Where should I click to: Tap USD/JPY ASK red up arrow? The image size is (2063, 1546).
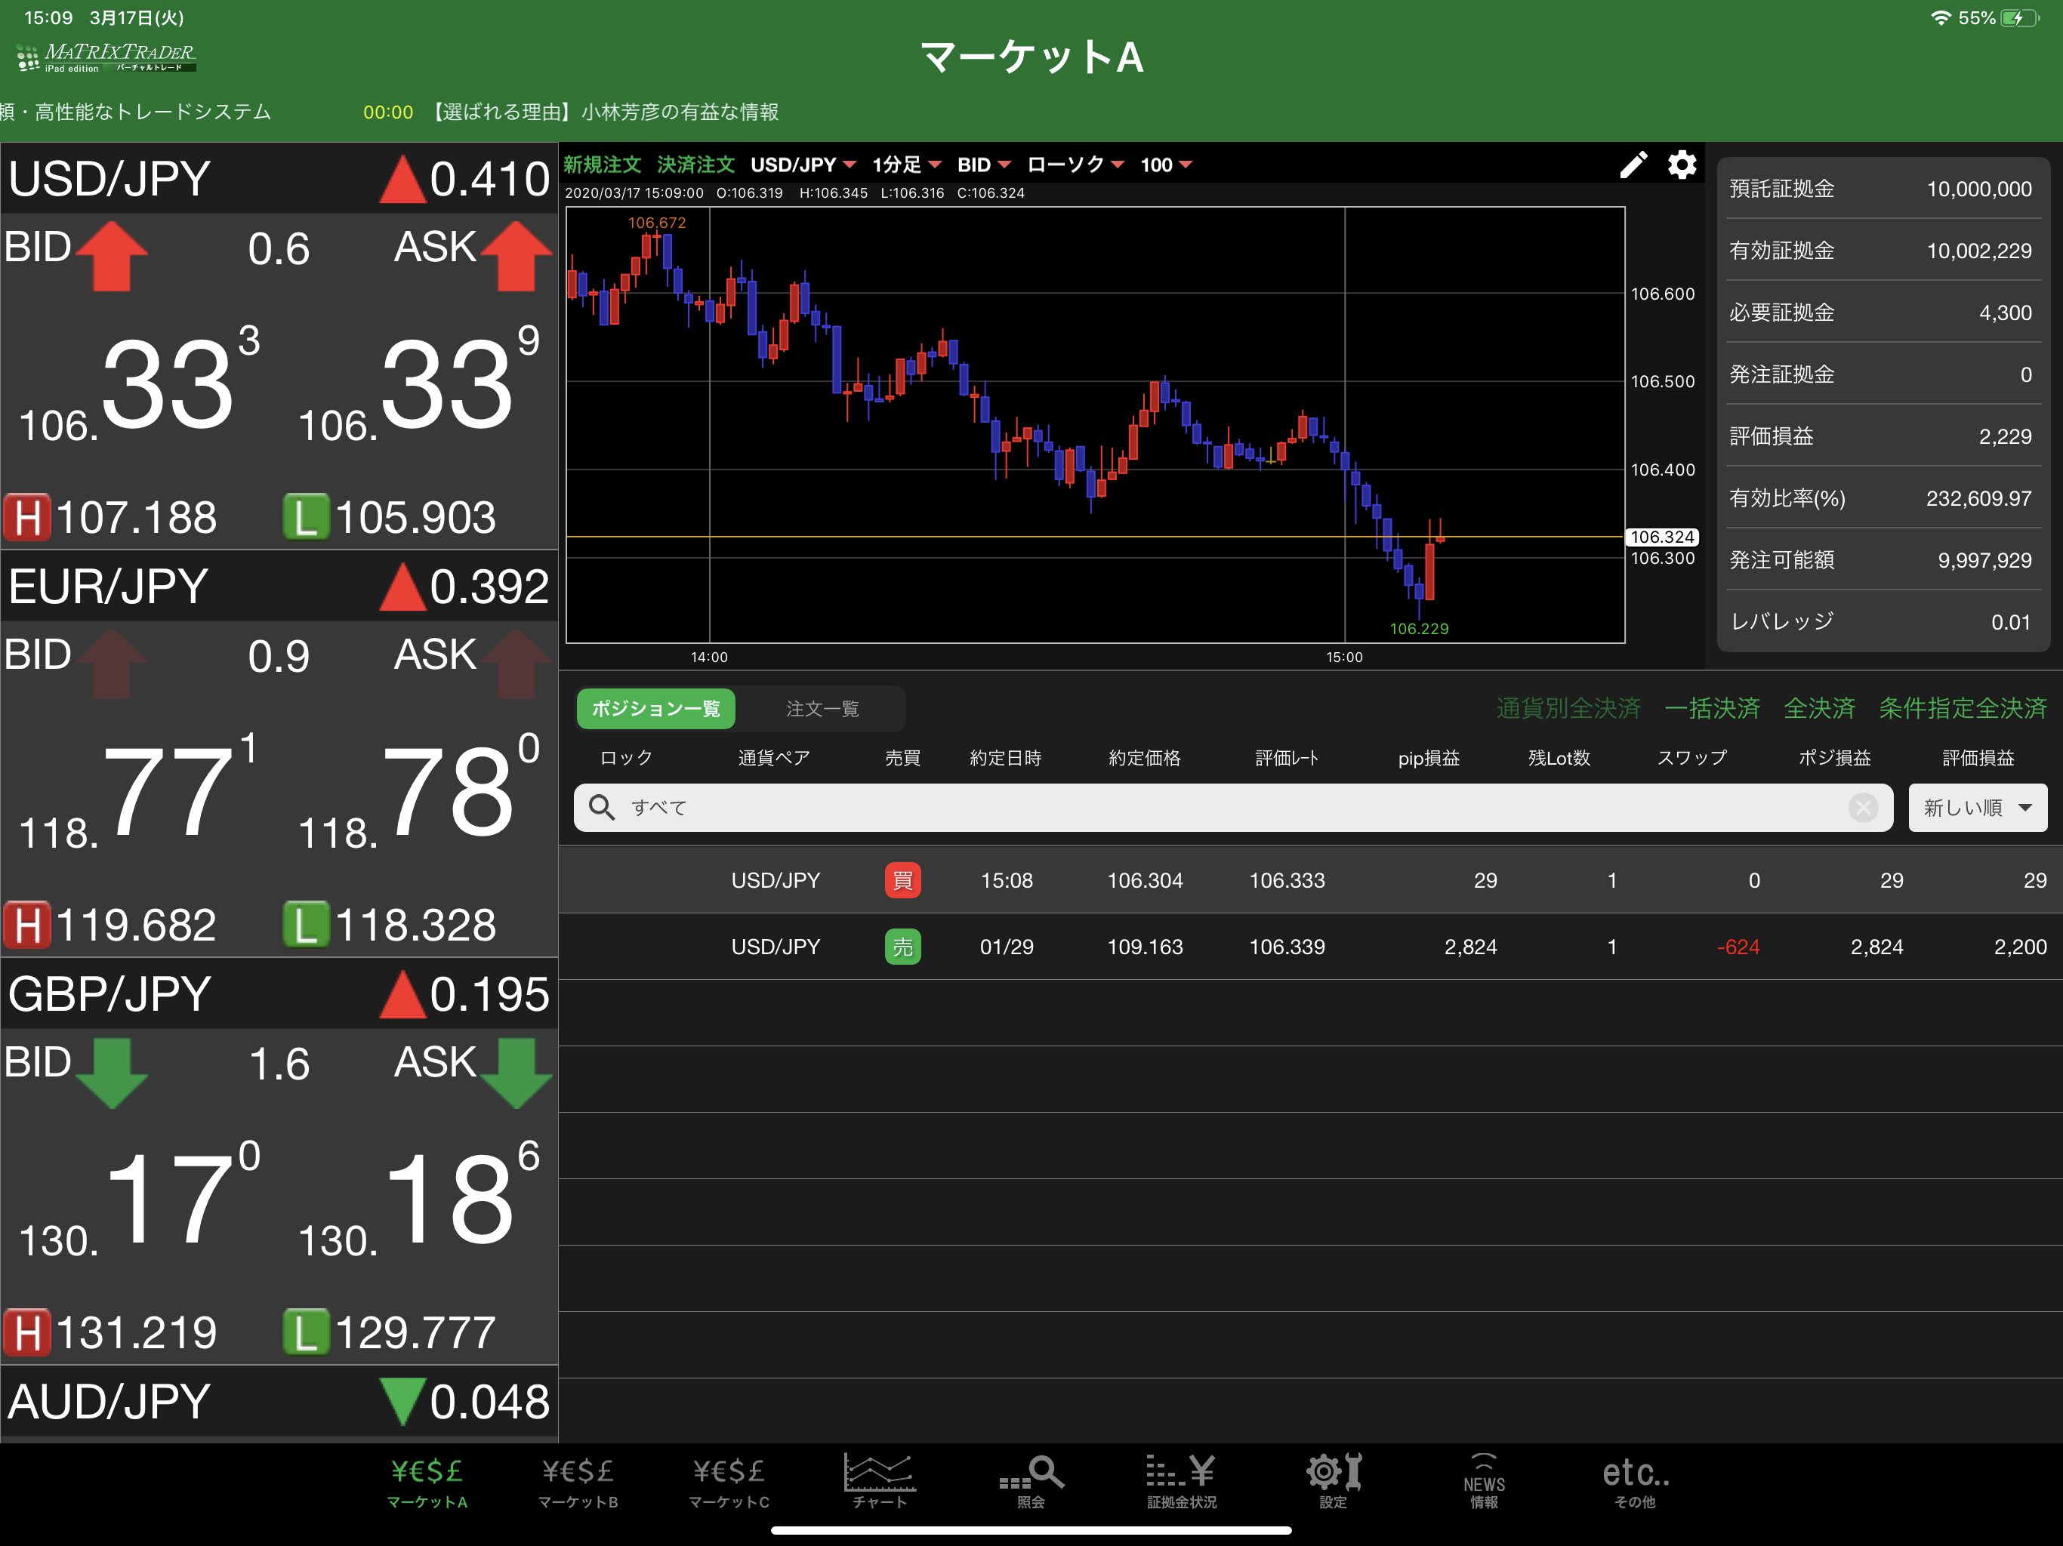517,255
